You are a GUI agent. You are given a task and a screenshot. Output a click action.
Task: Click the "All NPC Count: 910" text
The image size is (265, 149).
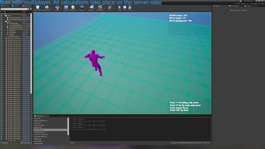tap(178, 16)
